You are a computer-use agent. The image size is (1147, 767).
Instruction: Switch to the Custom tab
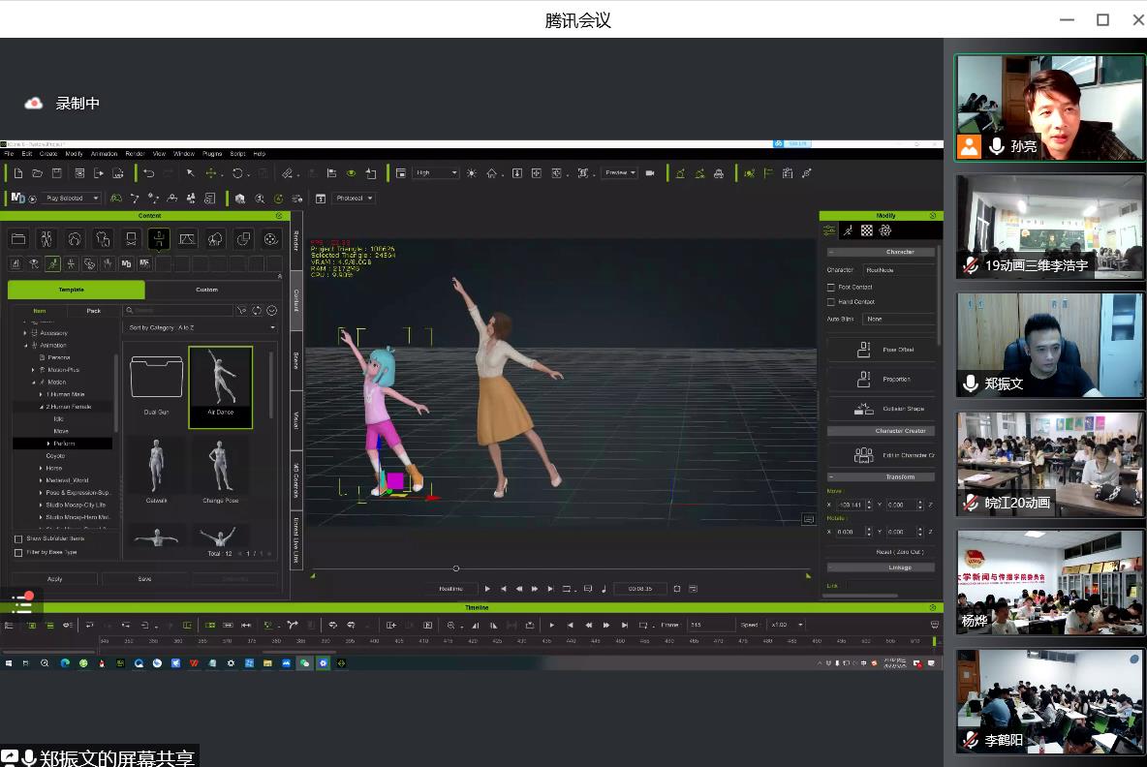tap(206, 290)
